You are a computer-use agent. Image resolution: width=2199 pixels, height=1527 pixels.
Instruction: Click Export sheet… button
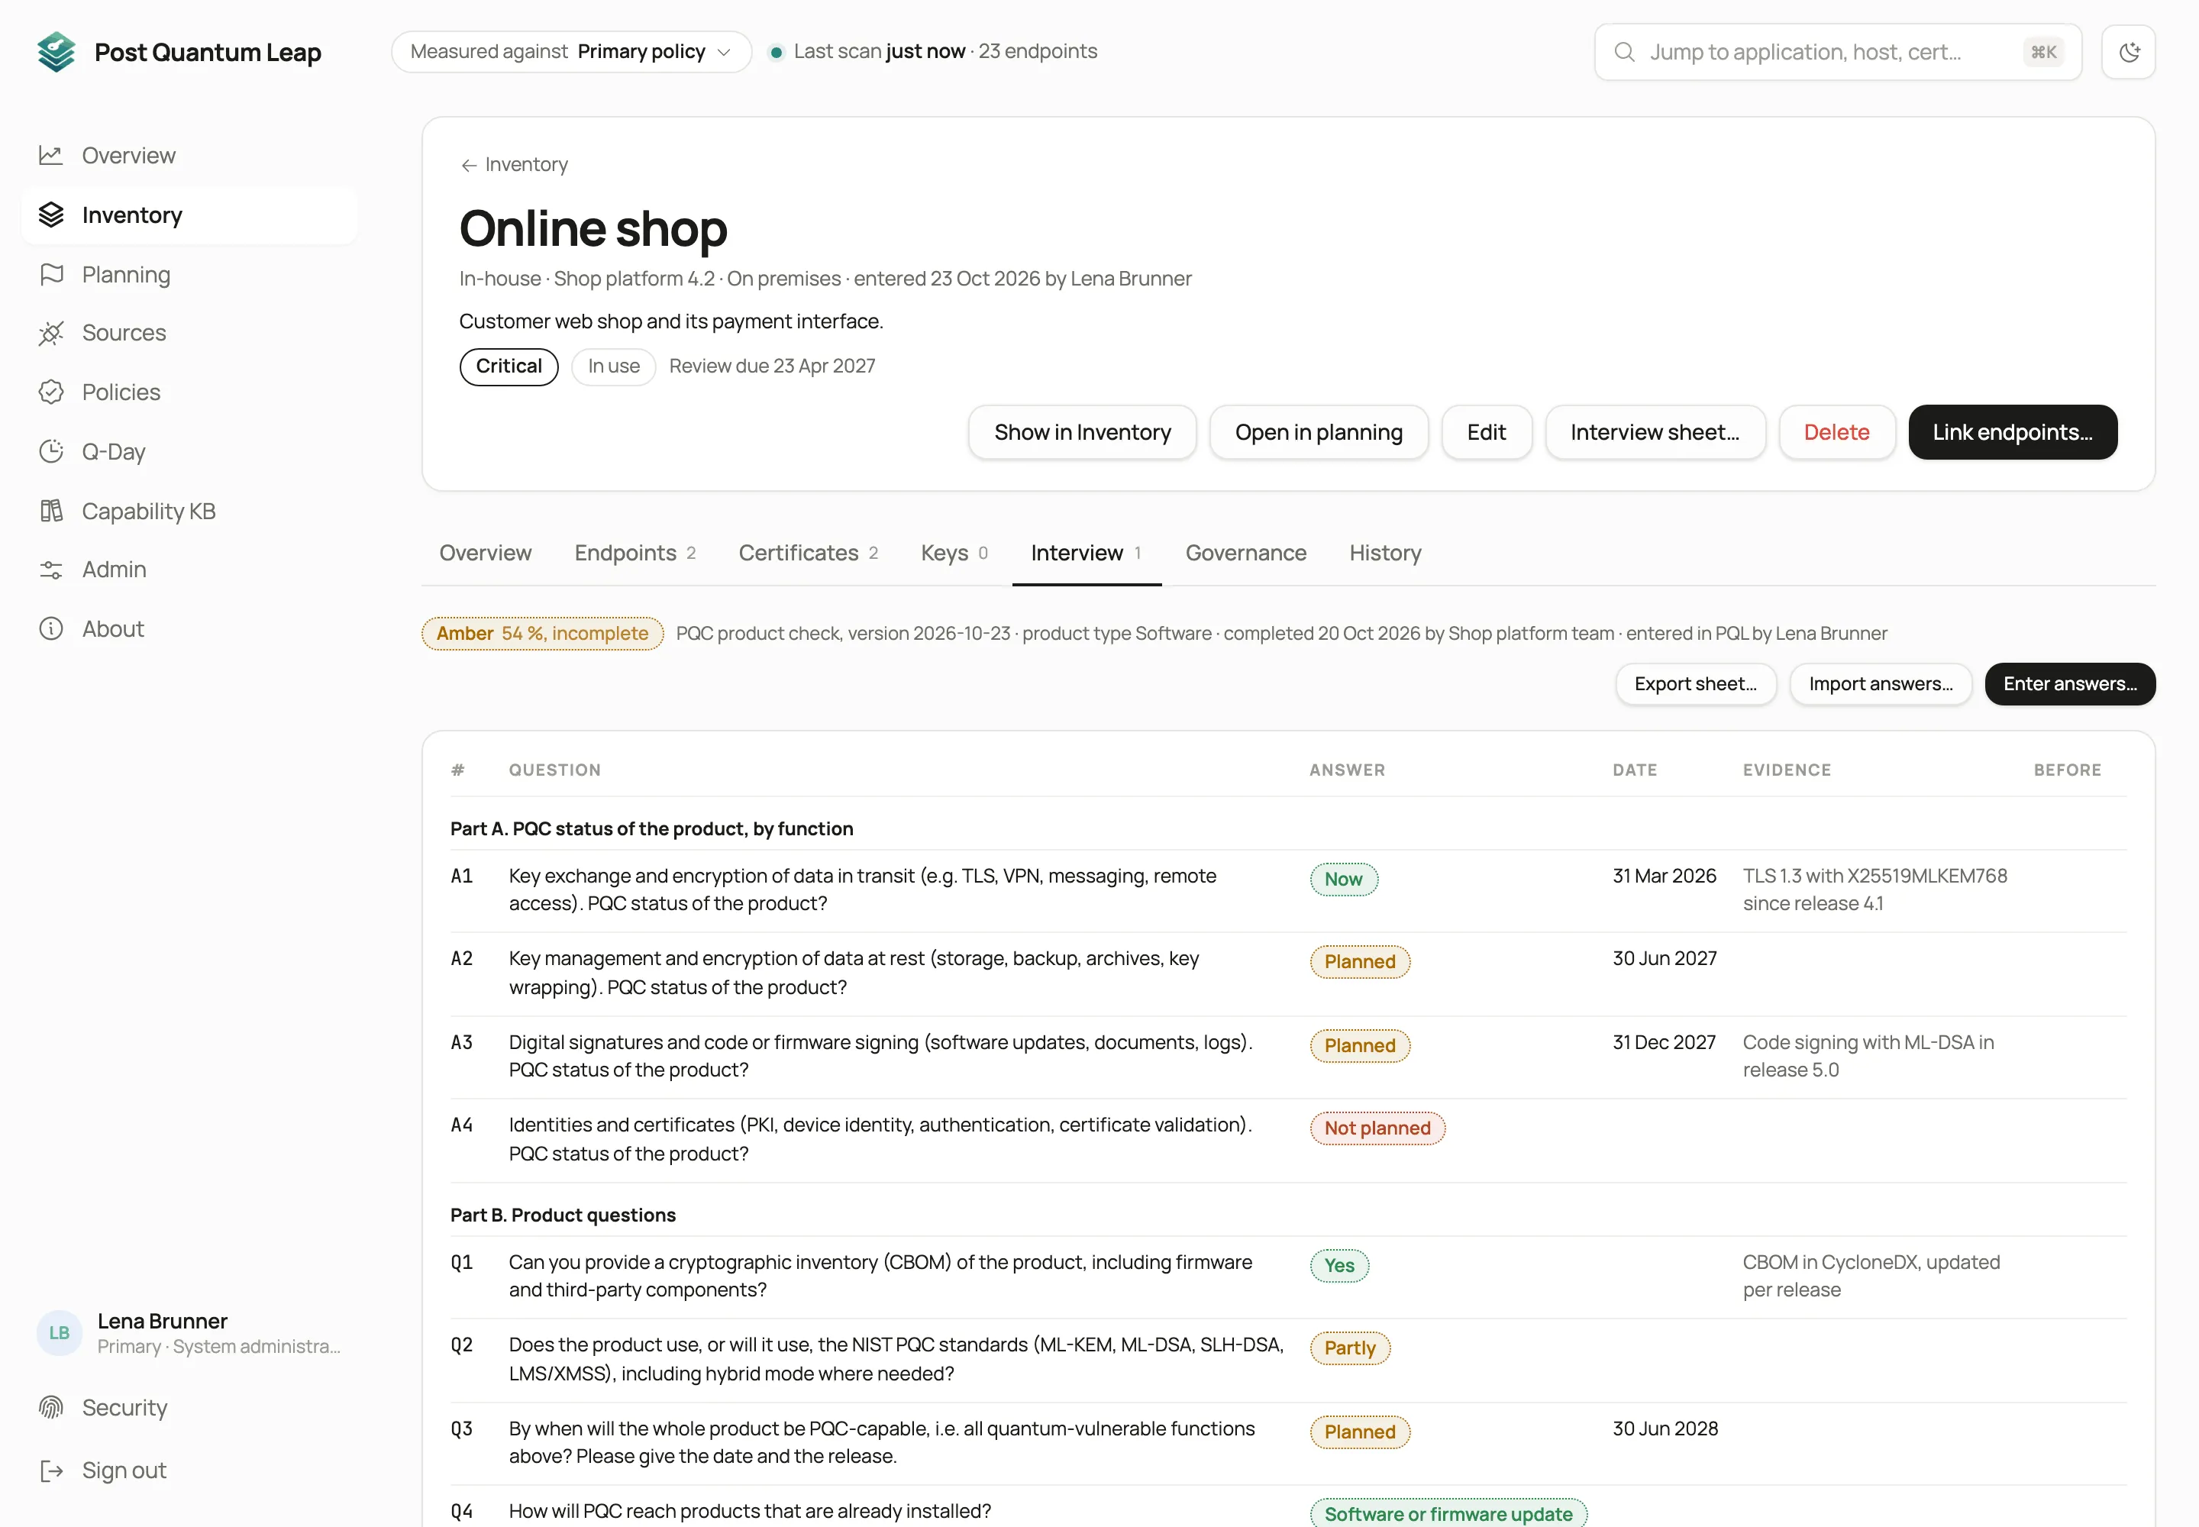1696,684
